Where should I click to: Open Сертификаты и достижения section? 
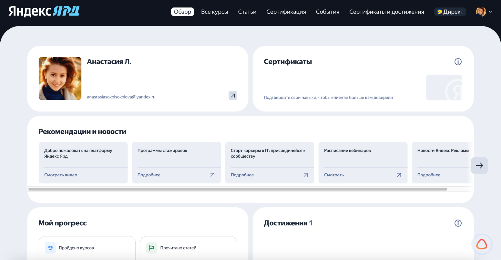(386, 12)
